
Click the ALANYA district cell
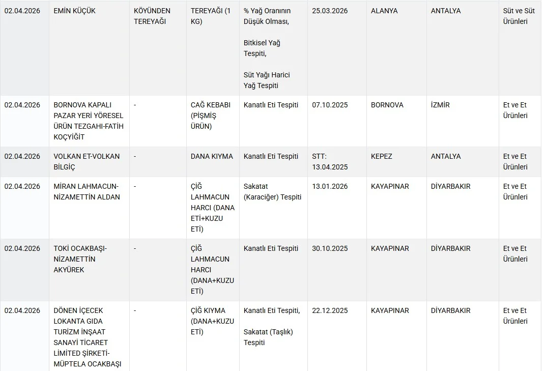tap(384, 11)
